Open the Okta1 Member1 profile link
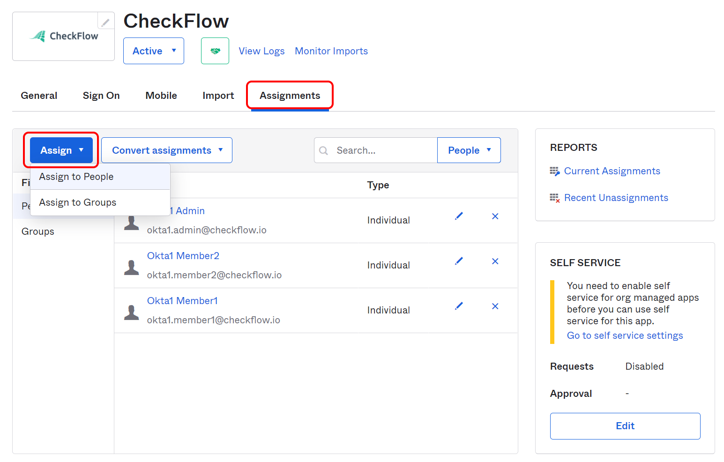Image resolution: width=724 pixels, height=462 pixels. 182,301
